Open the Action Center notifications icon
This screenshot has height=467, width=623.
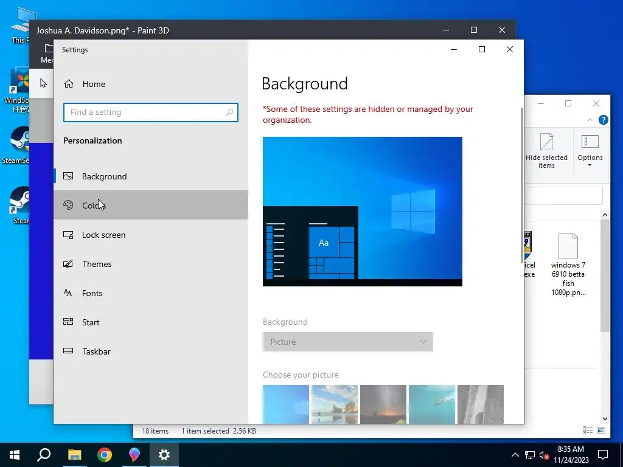(603, 455)
